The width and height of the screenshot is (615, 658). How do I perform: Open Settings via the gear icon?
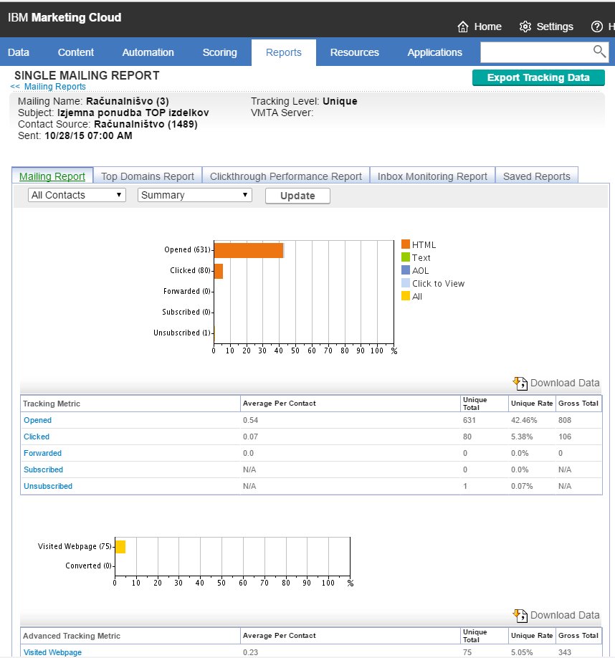[525, 27]
